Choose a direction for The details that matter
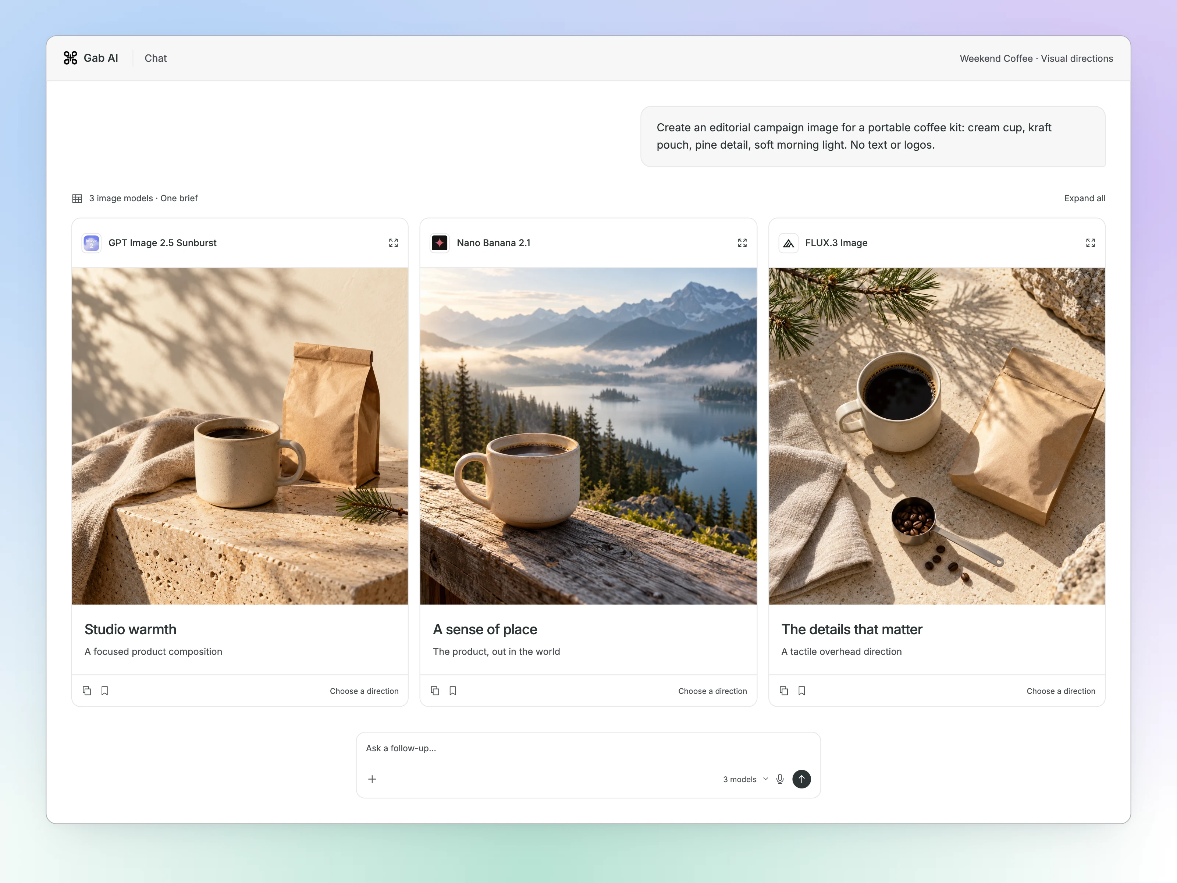This screenshot has width=1177, height=883. point(1061,691)
